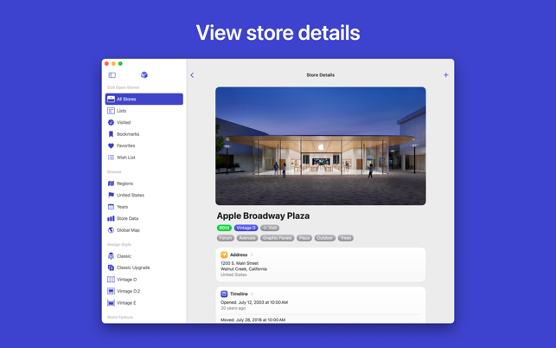The height and width of the screenshot is (348, 556).
Task: Click the purple Timeline card icon
Action: (x=224, y=293)
